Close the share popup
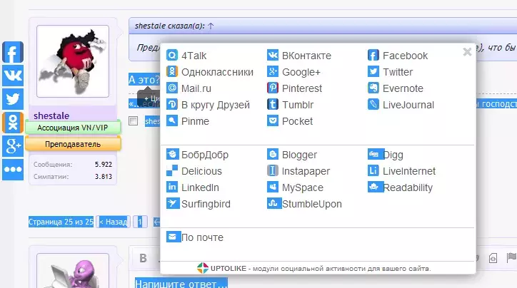The image size is (517, 288). click(467, 51)
